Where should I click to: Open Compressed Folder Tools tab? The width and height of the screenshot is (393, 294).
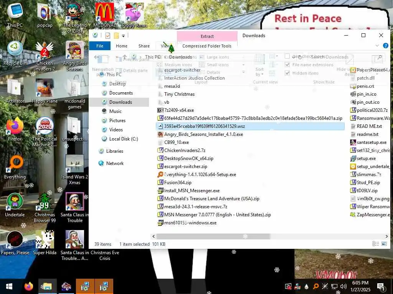point(207,46)
